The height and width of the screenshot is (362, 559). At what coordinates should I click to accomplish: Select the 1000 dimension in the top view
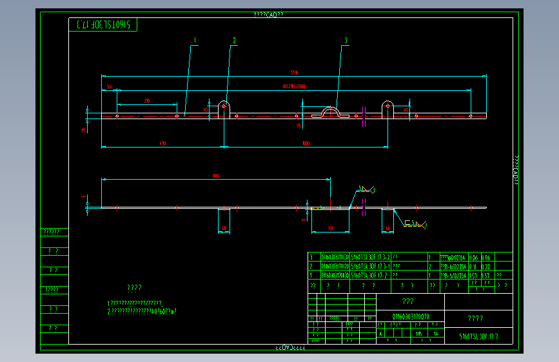(x=306, y=143)
